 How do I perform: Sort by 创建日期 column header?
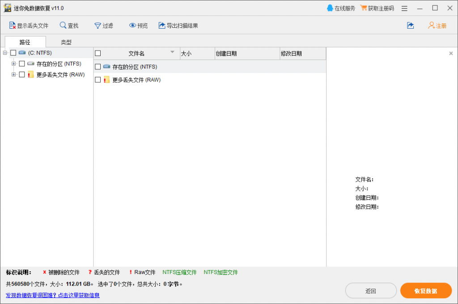coord(247,53)
